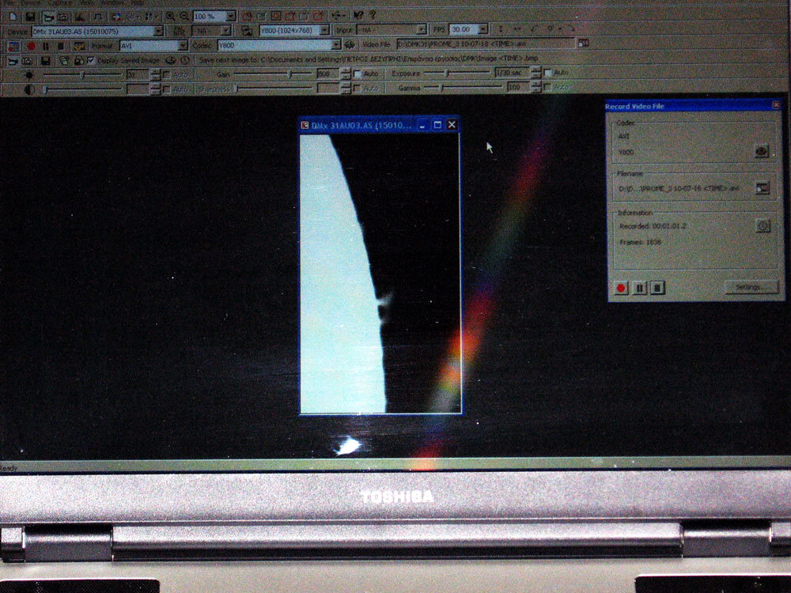This screenshot has height=593, width=791.
Task: Pause recording in Record Video File dialog
Action: point(640,288)
